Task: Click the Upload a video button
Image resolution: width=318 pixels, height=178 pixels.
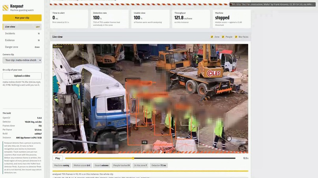Action: 22,76
